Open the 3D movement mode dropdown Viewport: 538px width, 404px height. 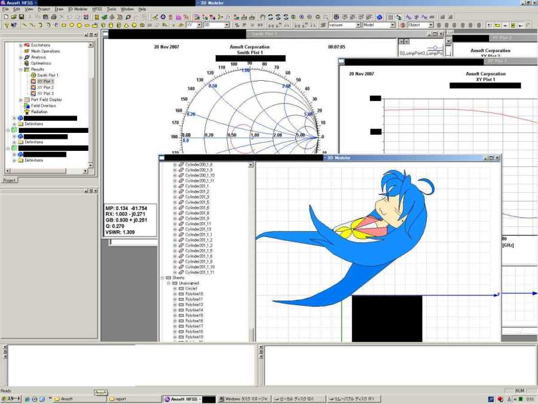coord(227,25)
